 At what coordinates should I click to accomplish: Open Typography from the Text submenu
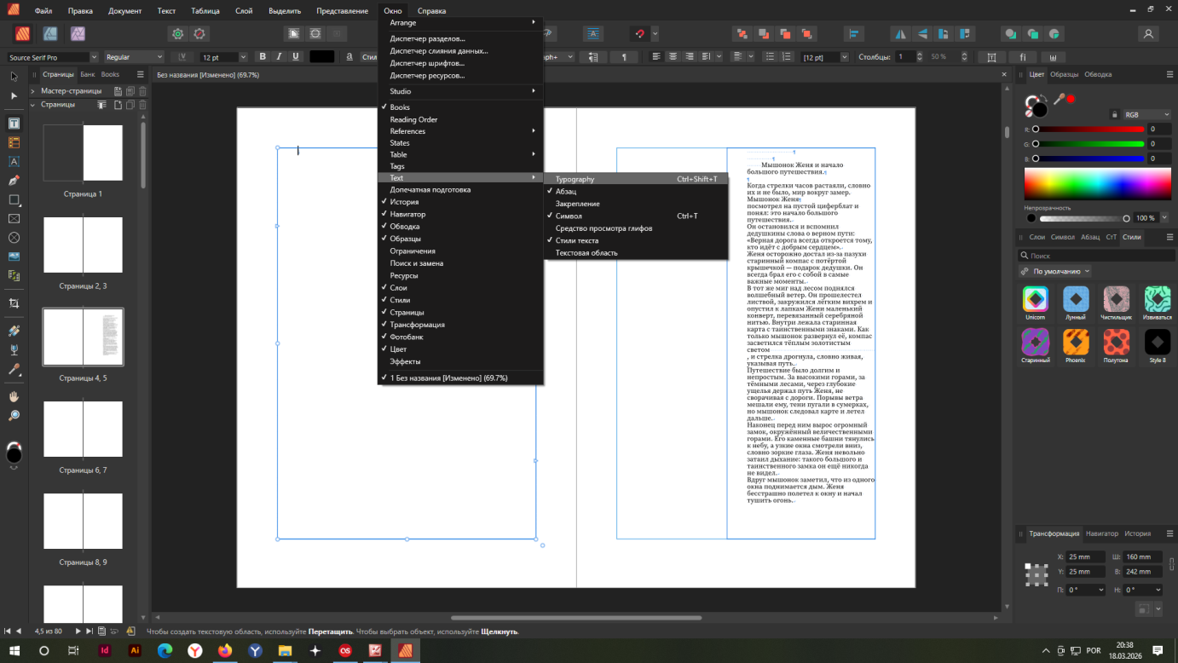click(575, 179)
